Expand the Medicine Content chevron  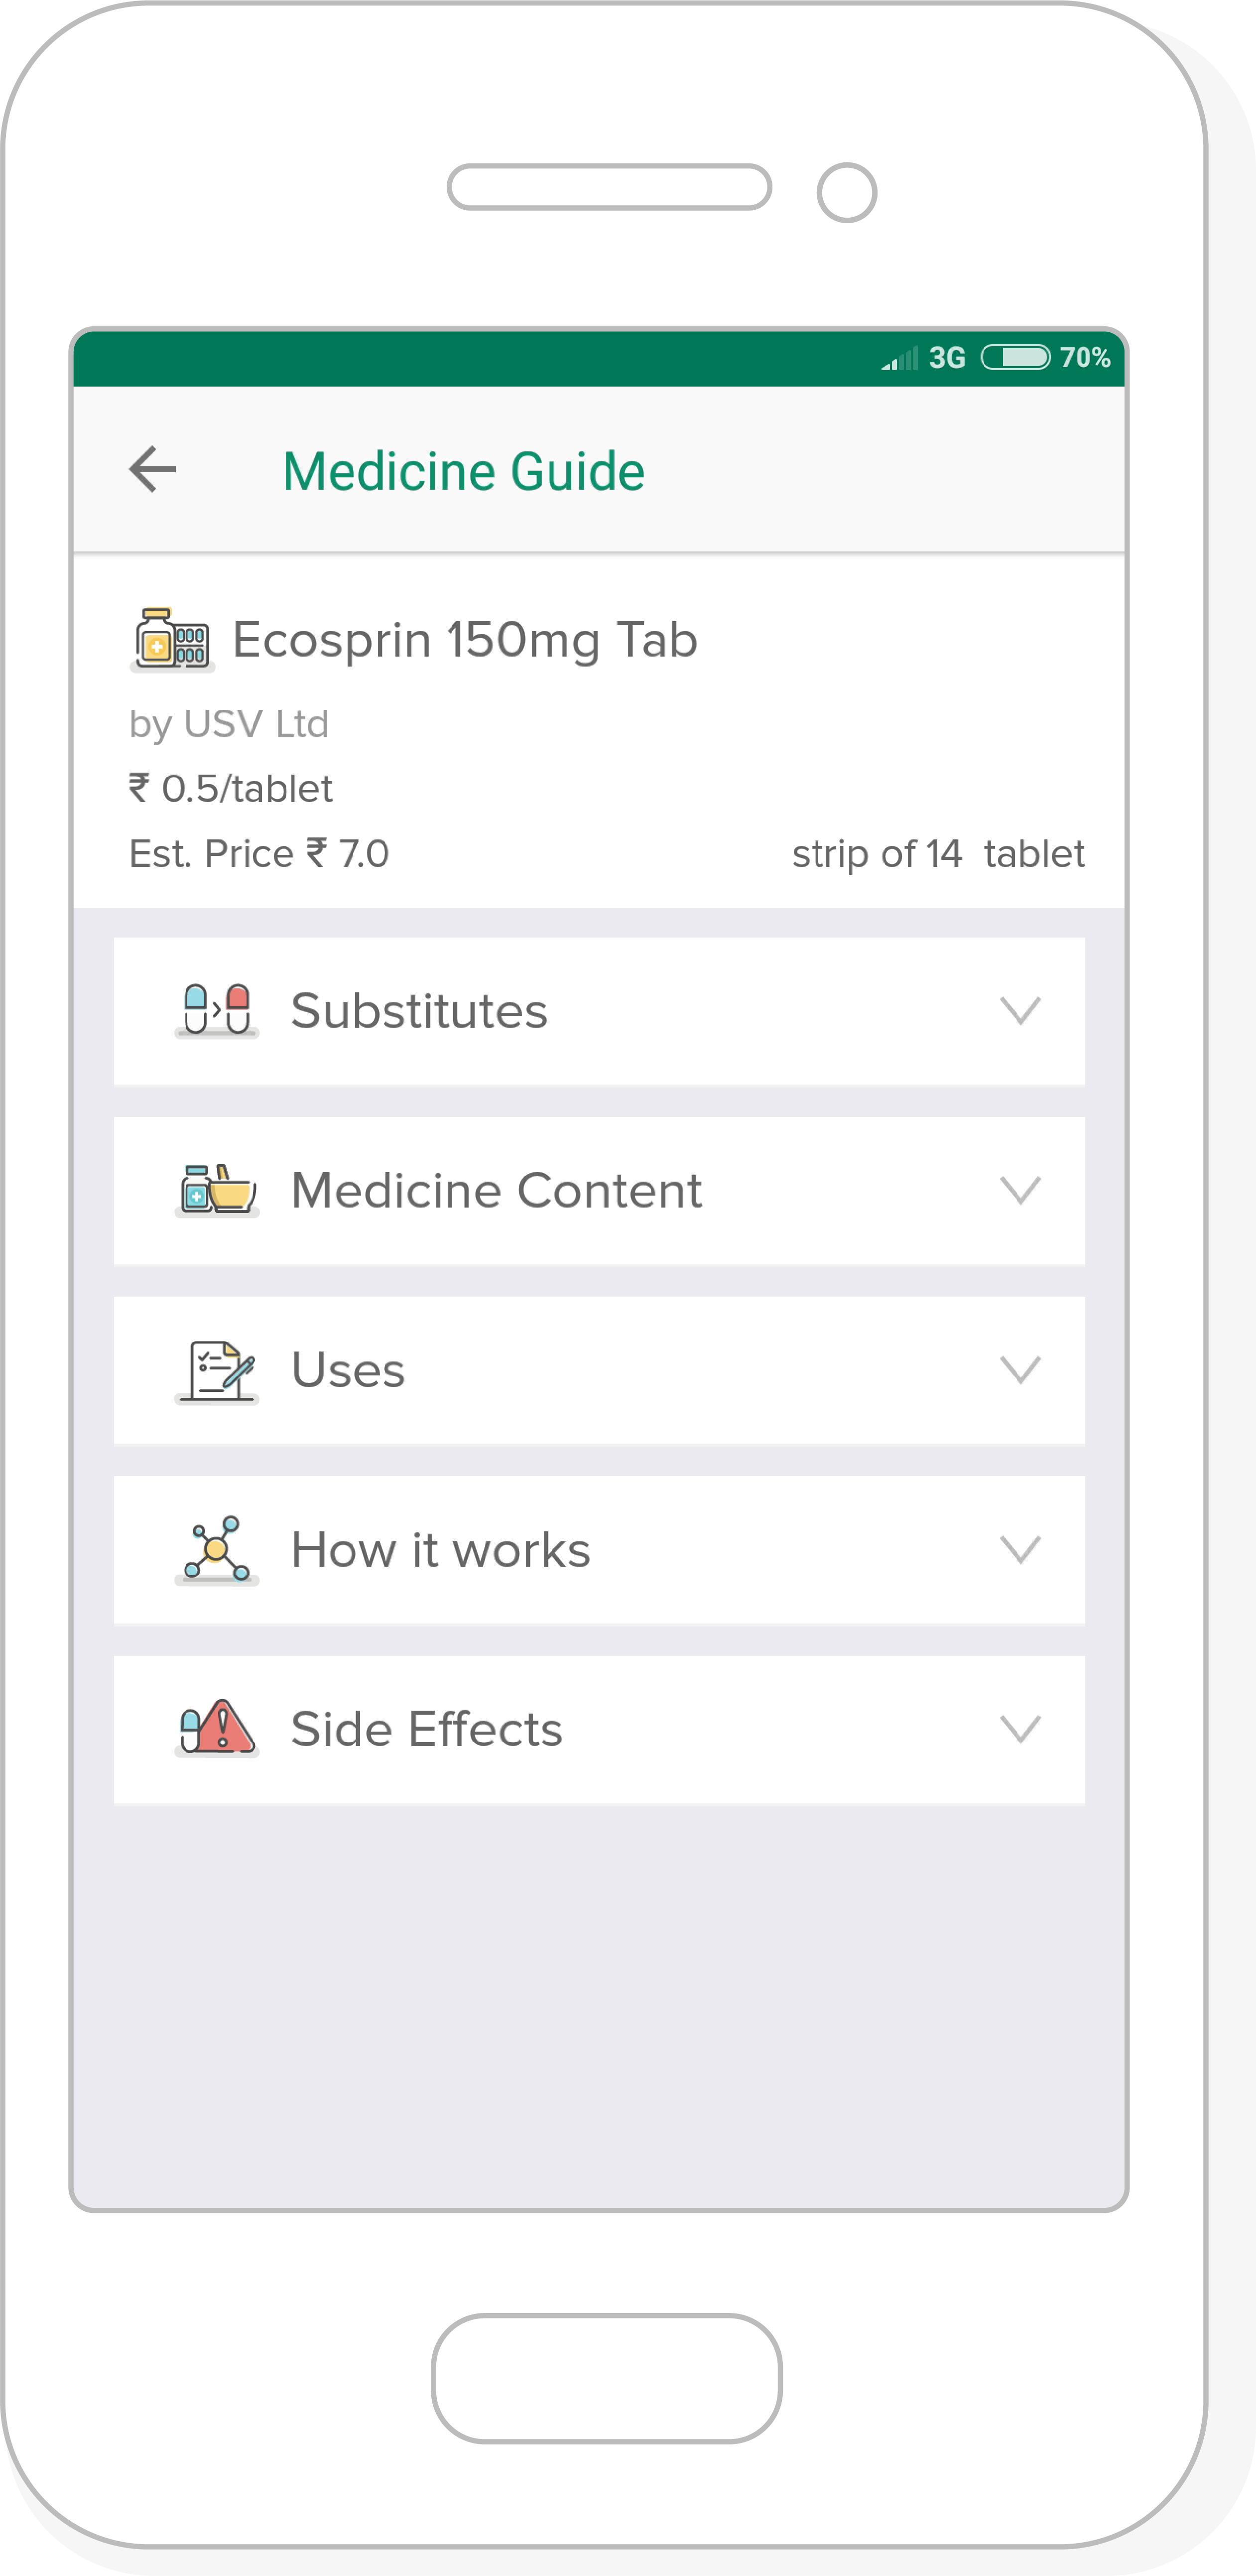tap(1020, 1190)
